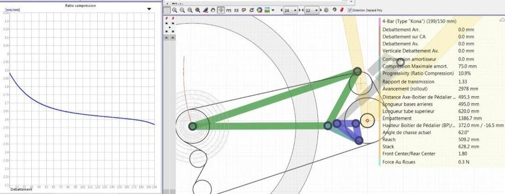Decrease the 24-tooth chainring value arrow
505x194 pixels.
281,10
